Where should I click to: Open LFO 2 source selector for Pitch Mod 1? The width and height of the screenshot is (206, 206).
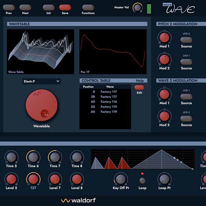click(x=186, y=39)
